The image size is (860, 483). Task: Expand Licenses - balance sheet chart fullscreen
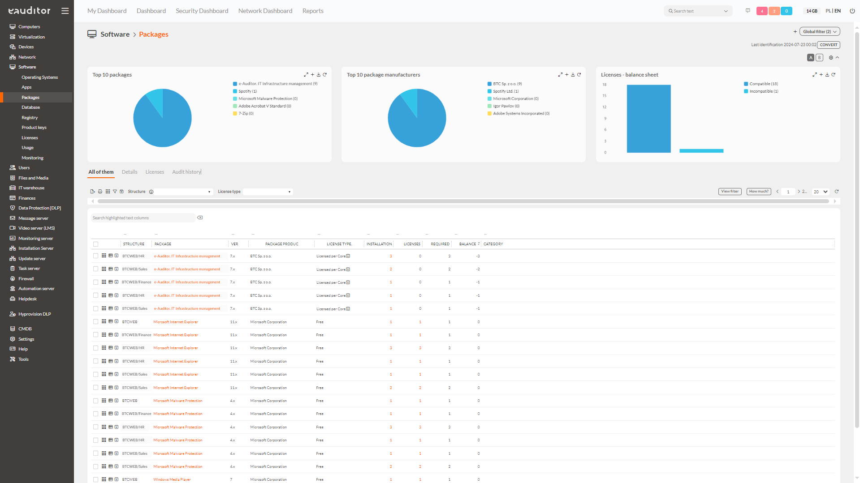[x=815, y=75]
